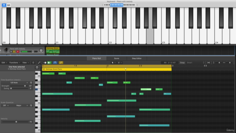
Task: Click the playhead handle on the region header
Action: click(x=125, y=69)
